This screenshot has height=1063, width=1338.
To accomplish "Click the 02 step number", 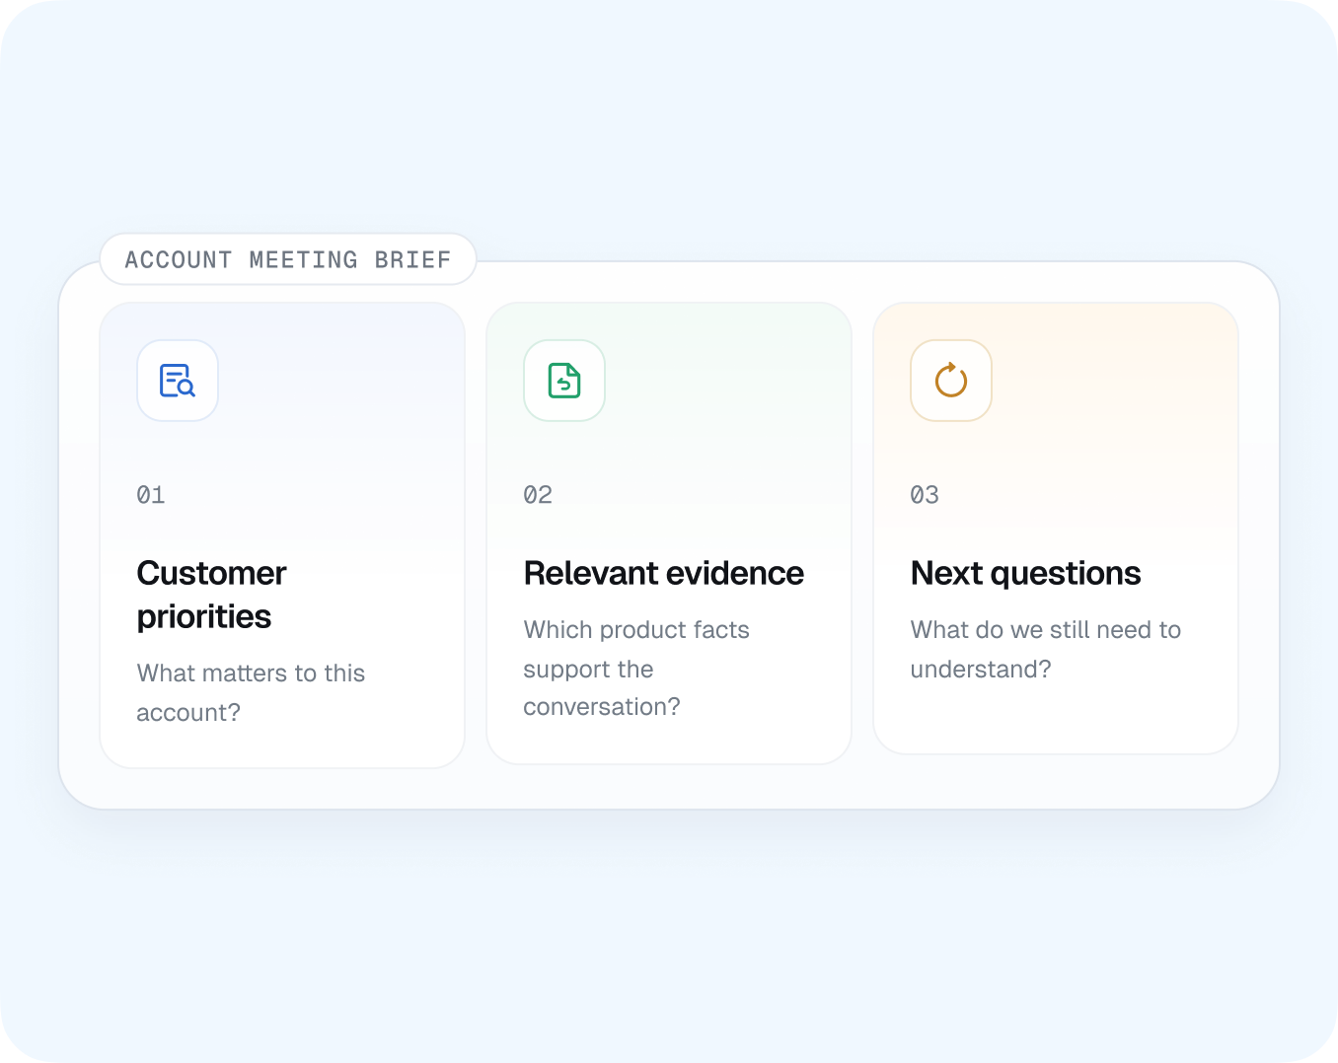I will (x=538, y=494).
